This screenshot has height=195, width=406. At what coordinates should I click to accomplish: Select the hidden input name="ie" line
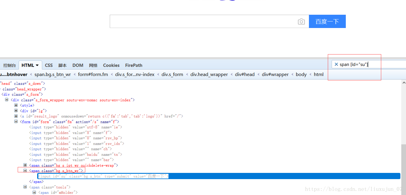pos(76,127)
